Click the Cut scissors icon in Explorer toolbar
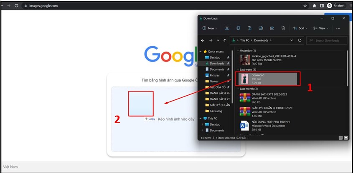 coord(227,28)
